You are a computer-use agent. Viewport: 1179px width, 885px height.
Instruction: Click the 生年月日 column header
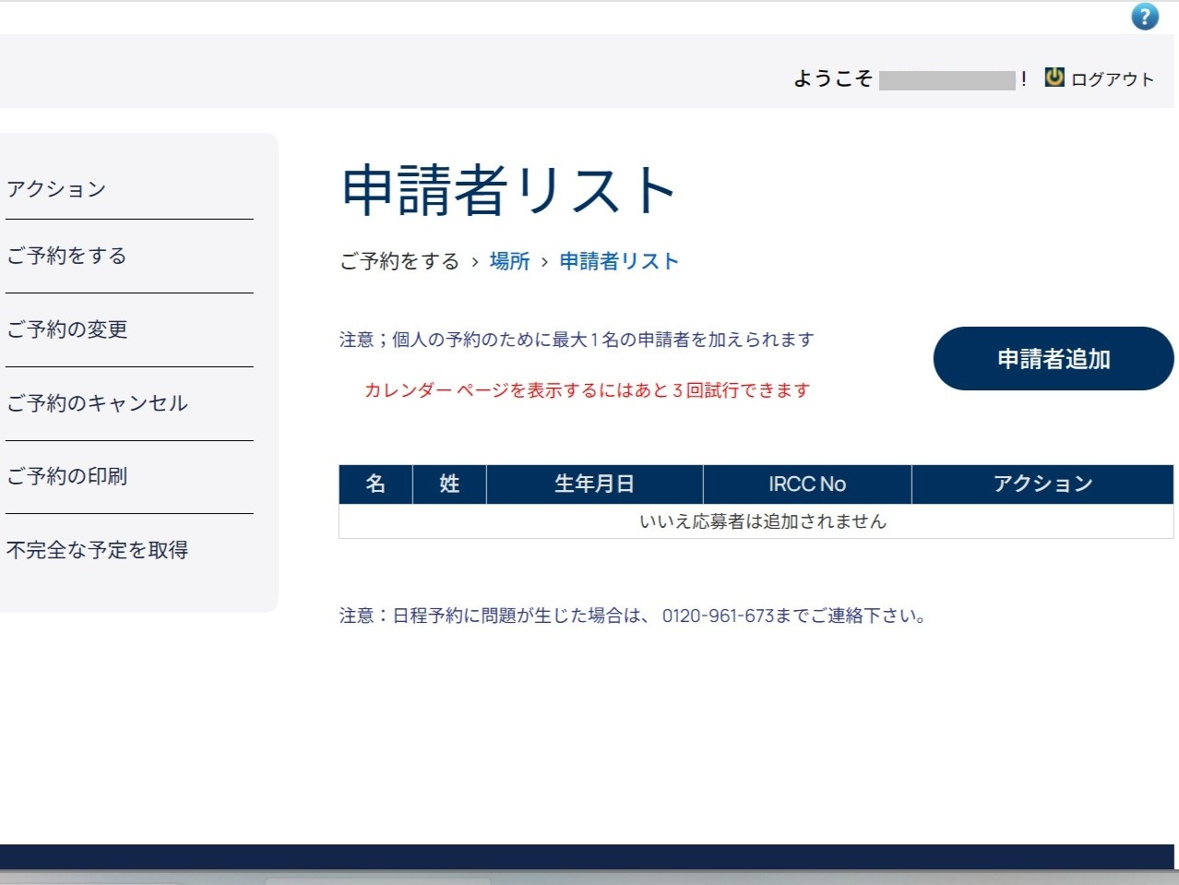tap(594, 484)
